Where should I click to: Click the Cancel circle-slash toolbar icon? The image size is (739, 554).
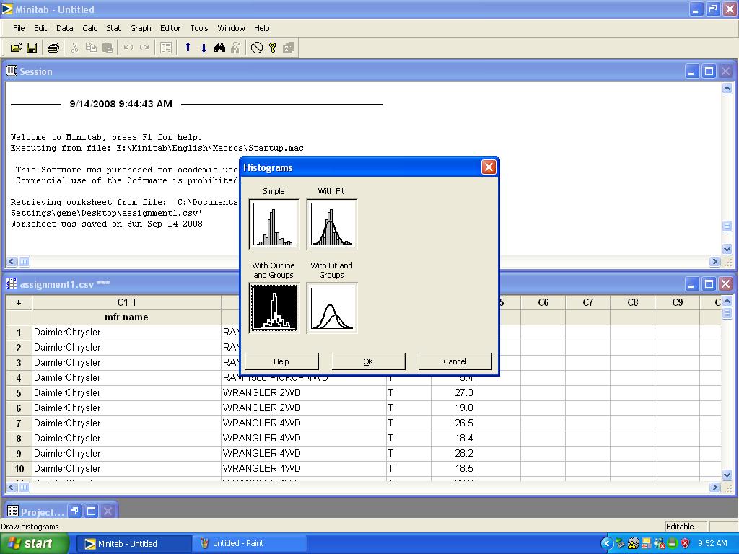coord(257,48)
